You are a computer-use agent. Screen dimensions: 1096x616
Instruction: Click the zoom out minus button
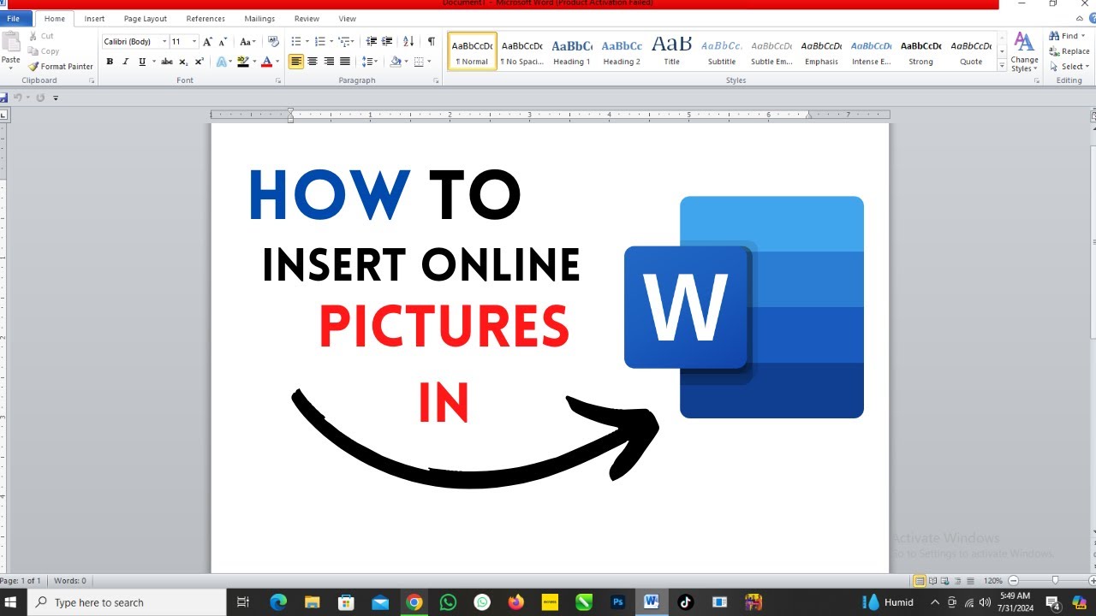(x=1014, y=581)
